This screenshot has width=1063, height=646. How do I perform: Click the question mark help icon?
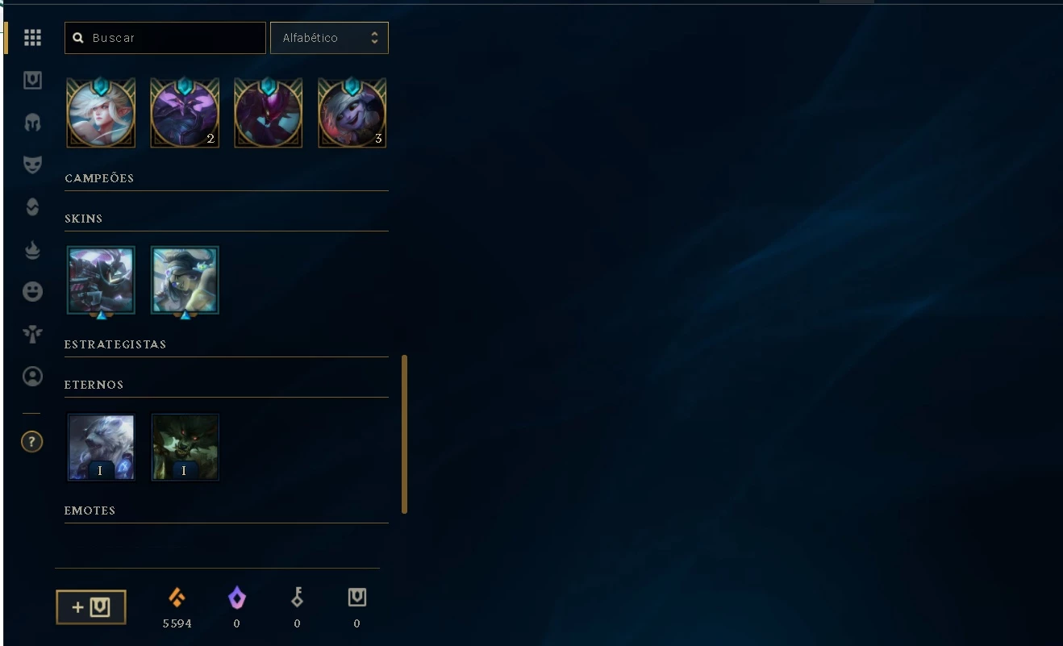(x=31, y=441)
